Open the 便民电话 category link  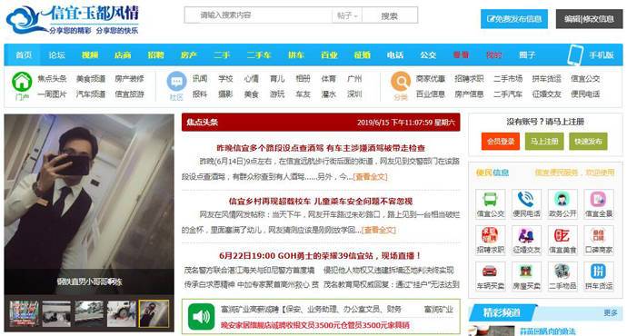pyautogui.click(x=585, y=94)
